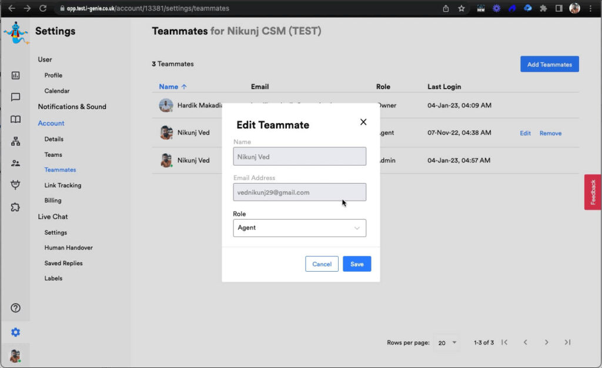Click the puzzle piece icon in sidebar
The width and height of the screenshot is (602, 368).
pyautogui.click(x=15, y=207)
